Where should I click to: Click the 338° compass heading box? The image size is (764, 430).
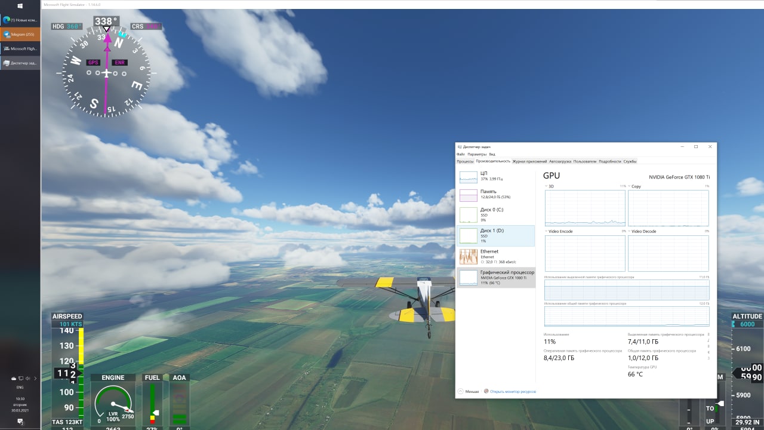(x=106, y=21)
